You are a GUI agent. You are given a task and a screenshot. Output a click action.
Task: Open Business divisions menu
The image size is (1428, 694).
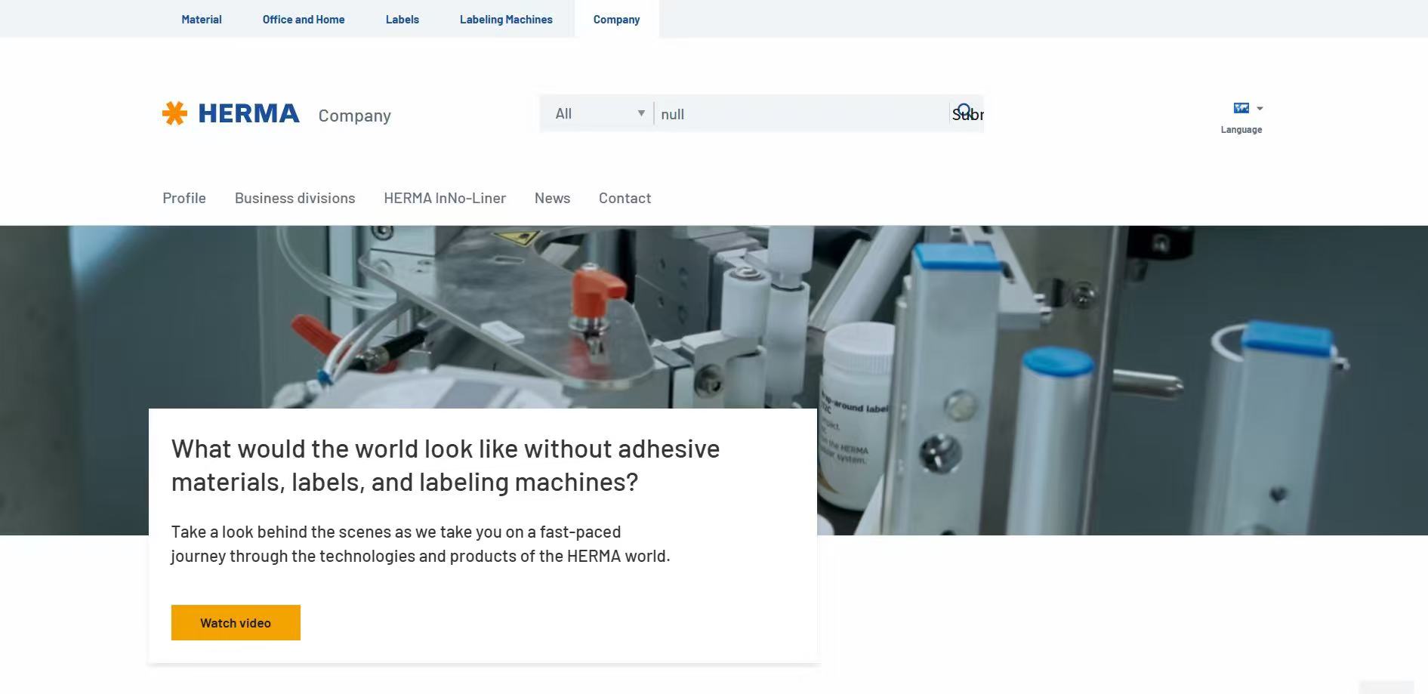[x=295, y=198]
